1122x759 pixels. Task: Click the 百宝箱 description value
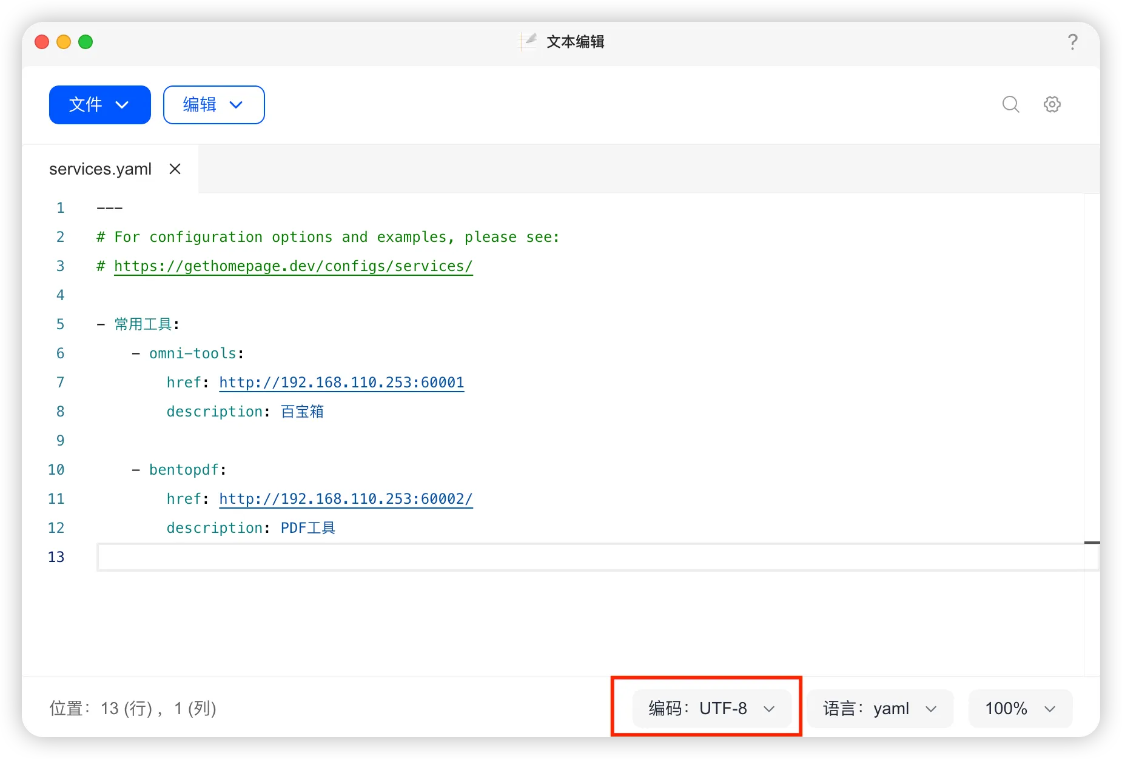tap(302, 412)
